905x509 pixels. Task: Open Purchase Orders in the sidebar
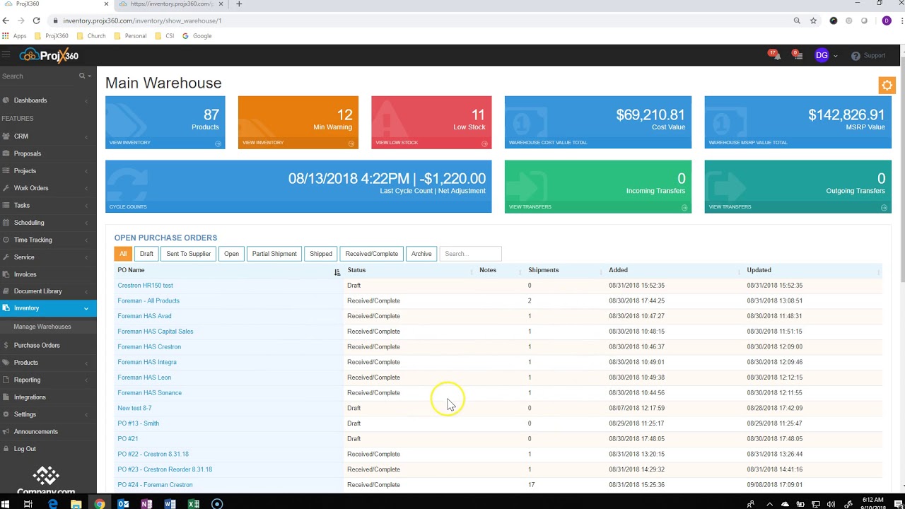pos(37,345)
